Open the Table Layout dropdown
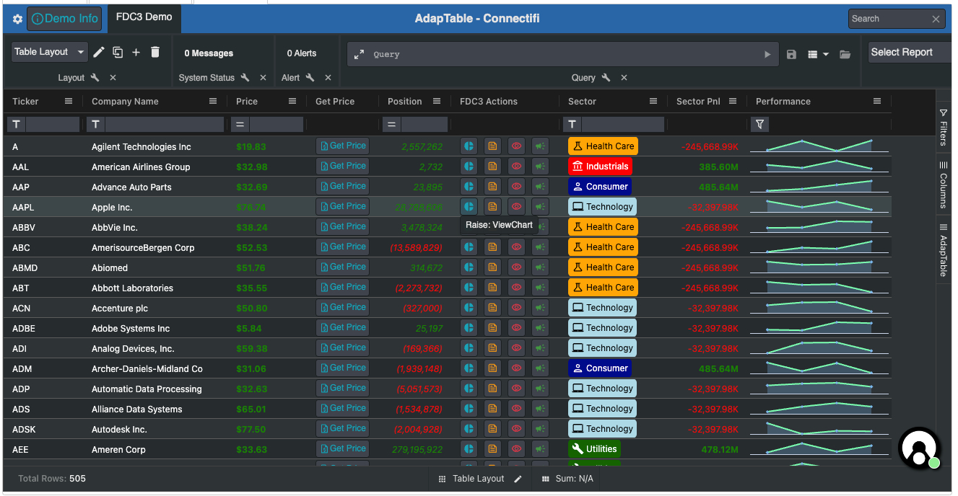 [x=49, y=52]
